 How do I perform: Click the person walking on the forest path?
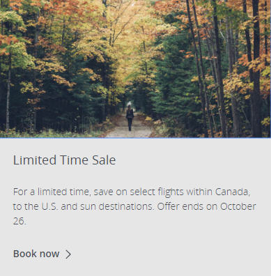(x=130, y=118)
